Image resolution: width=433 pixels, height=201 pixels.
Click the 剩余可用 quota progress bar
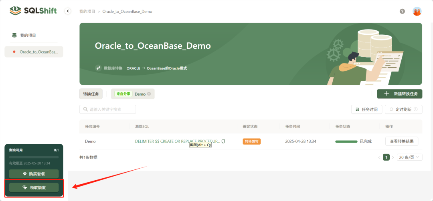[x=34, y=157]
